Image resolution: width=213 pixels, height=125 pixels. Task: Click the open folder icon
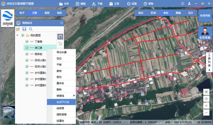tap(18, 29)
